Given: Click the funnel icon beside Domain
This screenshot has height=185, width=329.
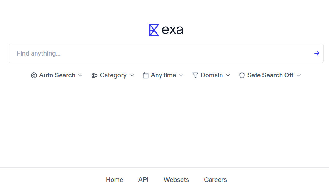Looking at the screenshot, I should 195,75.
